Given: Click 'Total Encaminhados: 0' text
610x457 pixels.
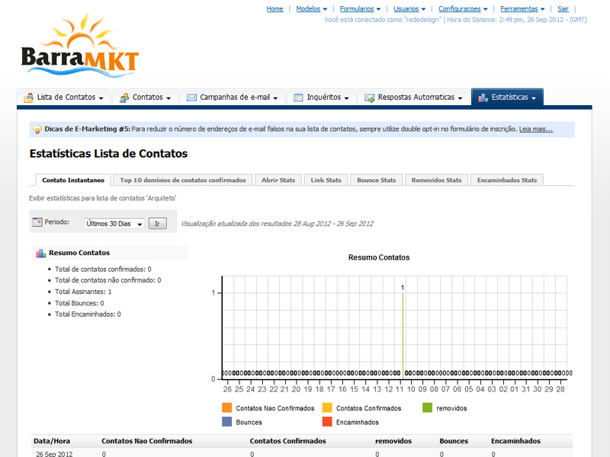Looking at the screenshot, I should [x=88, y=314].
